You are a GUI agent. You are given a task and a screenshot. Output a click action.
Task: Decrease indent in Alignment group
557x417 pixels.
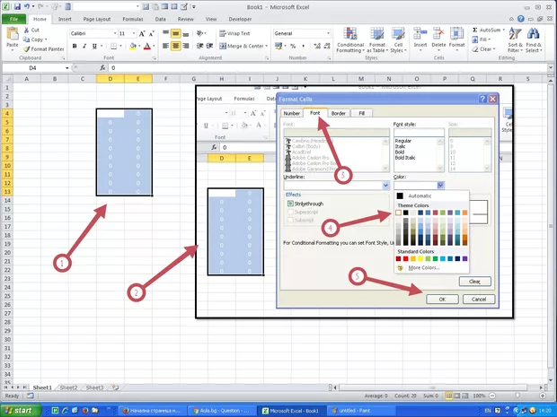[200, 46]
